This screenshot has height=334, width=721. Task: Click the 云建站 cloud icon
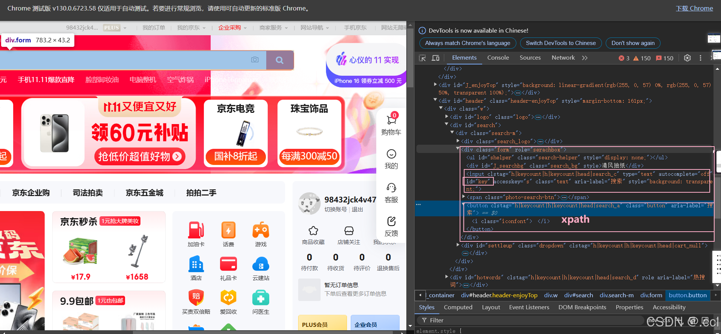click(261, 264)
